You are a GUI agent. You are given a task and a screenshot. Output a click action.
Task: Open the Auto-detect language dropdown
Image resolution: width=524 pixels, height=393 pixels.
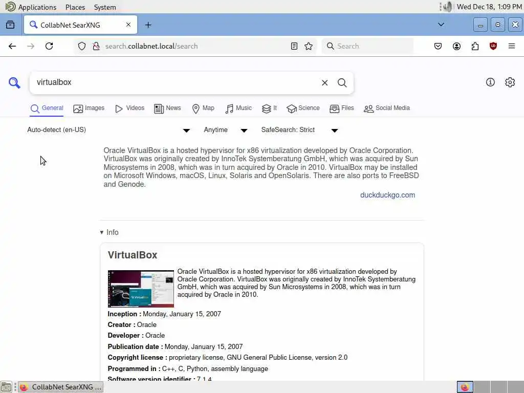[108, 130]
